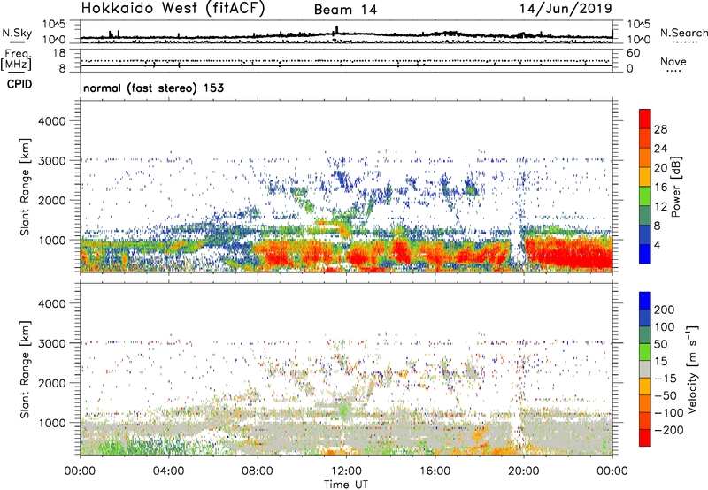Viewport: 708px width, 490px height.
Task: Click "Slant Range [km]" of velocity panel
Action: (x=25, y=370)
